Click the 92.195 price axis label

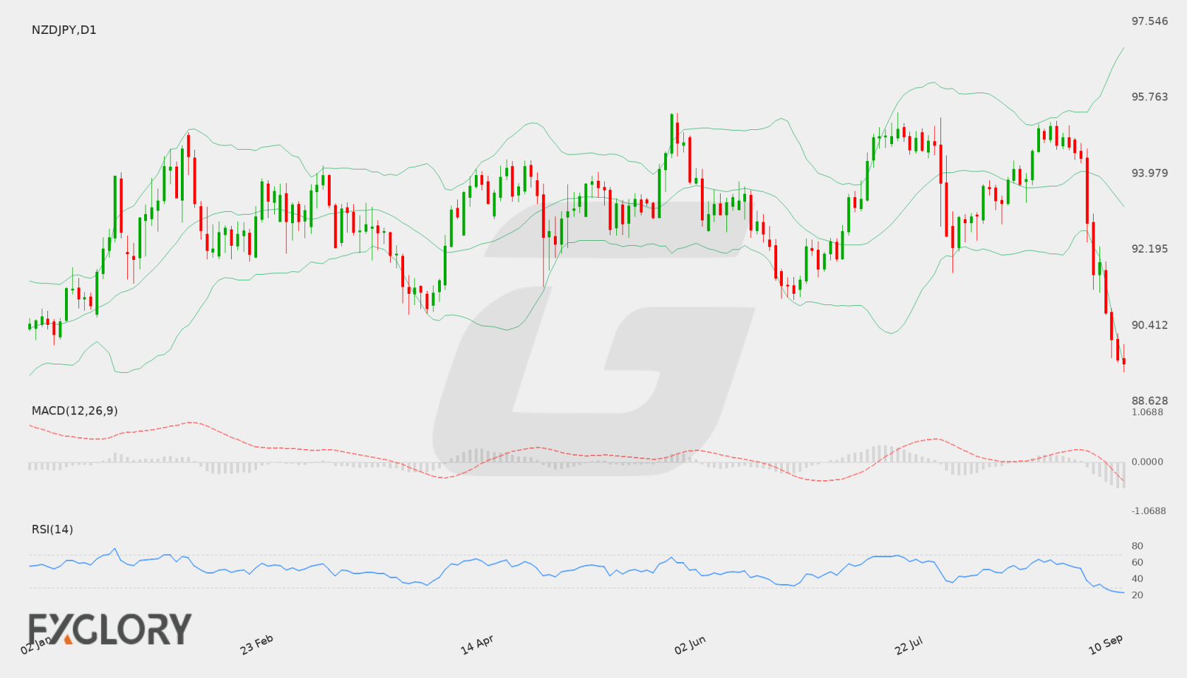pyautogui.click(x=1150, y=249)
